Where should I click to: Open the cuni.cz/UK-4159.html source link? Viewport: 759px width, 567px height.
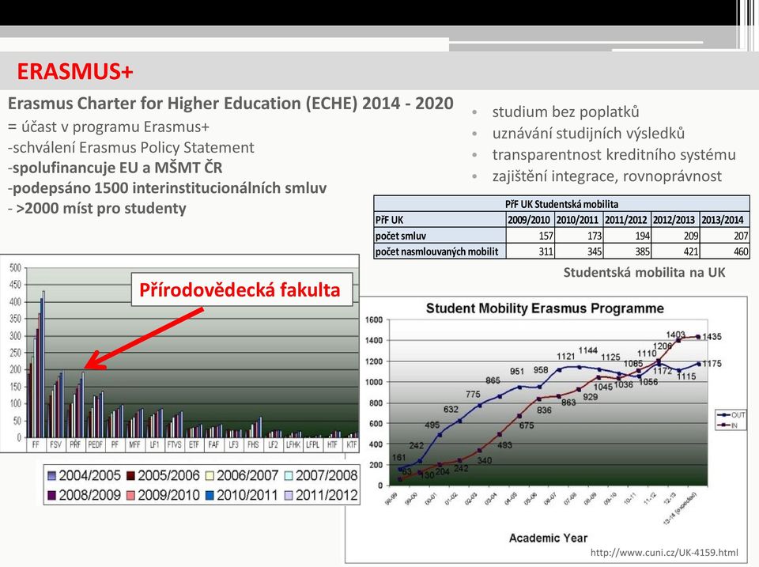coord(664,553)
